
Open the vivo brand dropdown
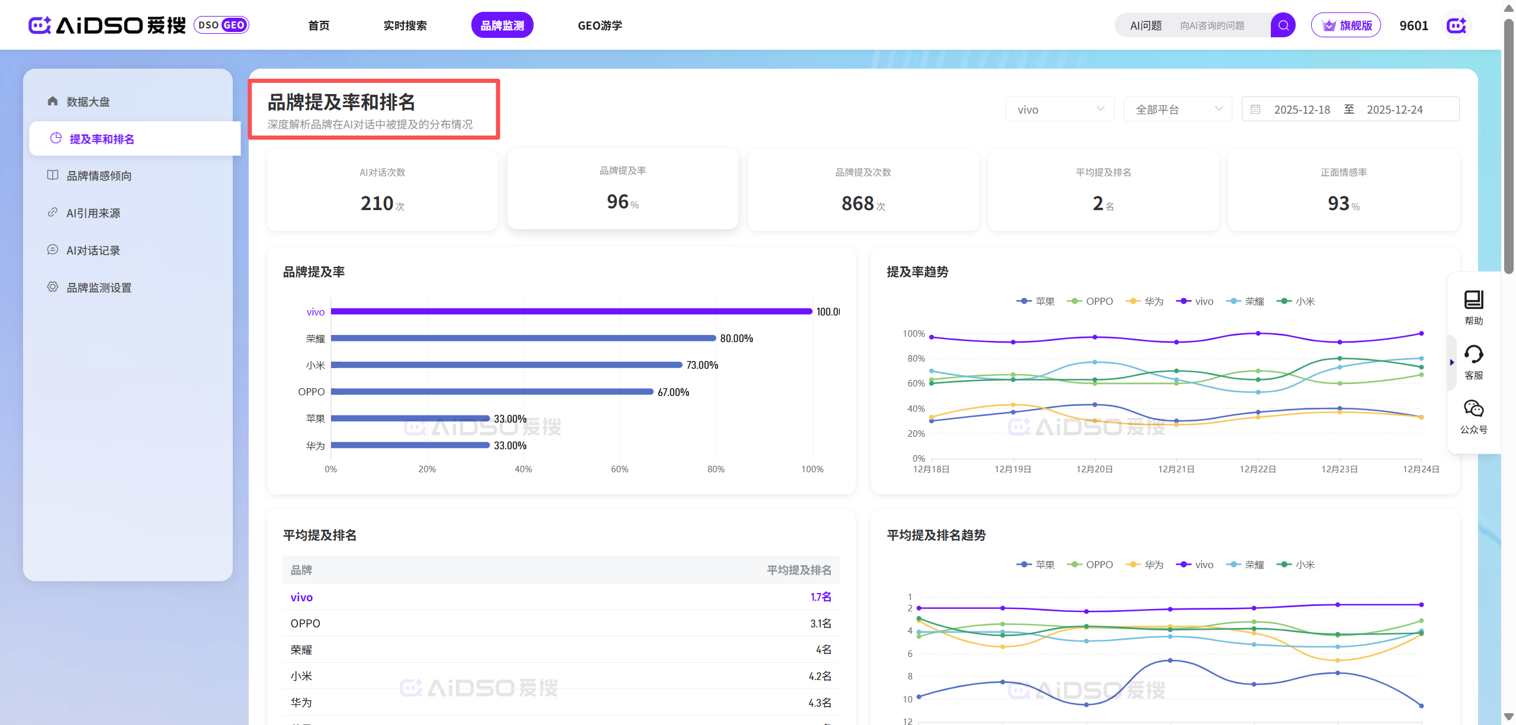[x=1059, y=109]
